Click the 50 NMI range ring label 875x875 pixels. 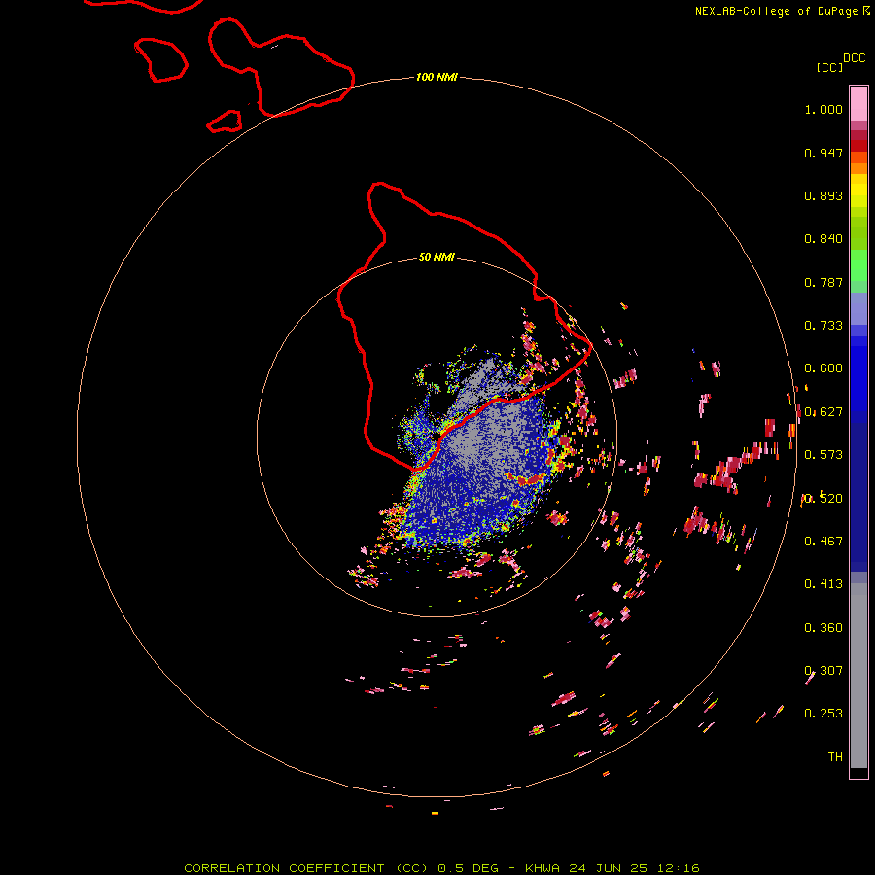[437, 257]
